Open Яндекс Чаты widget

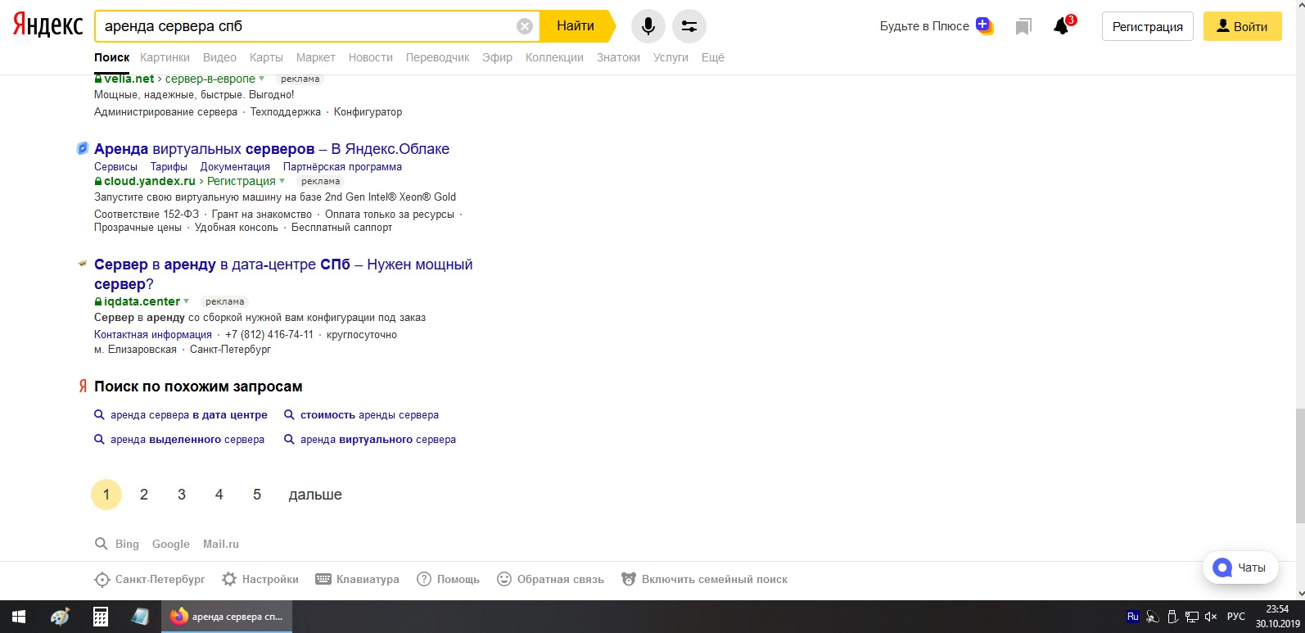(1240, 567)
